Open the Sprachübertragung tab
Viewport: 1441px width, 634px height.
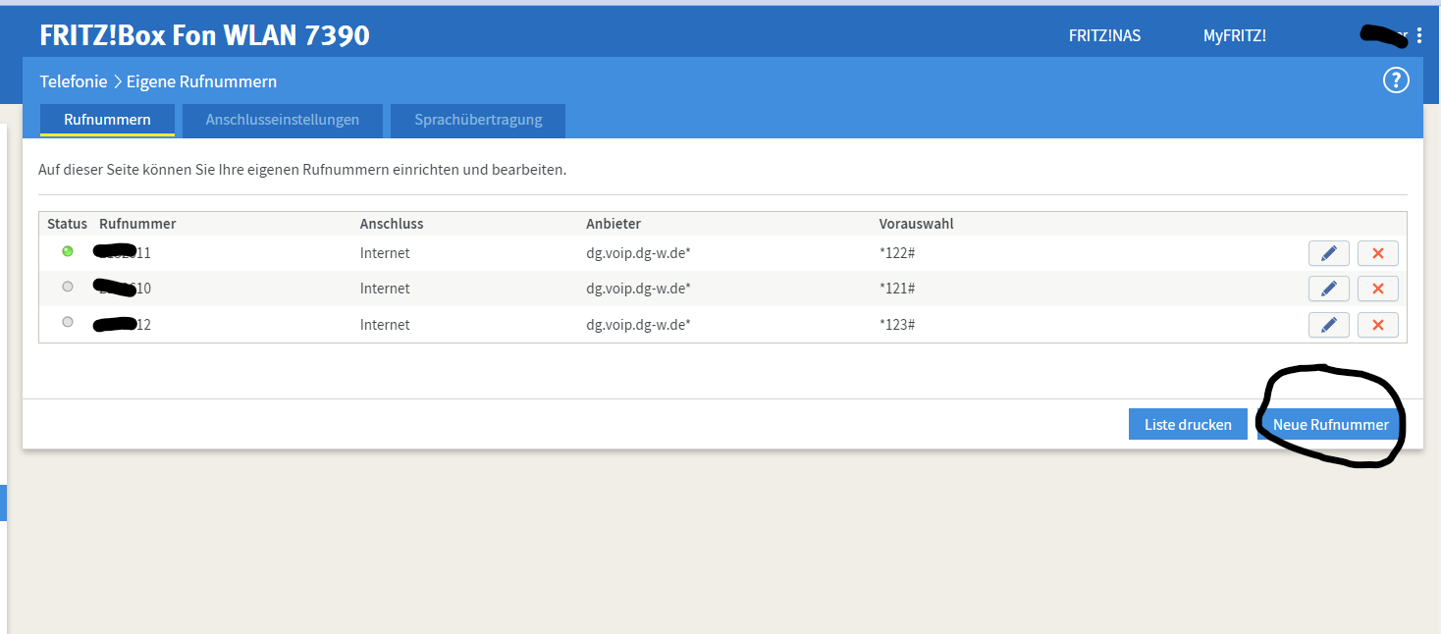pos(478,120)
